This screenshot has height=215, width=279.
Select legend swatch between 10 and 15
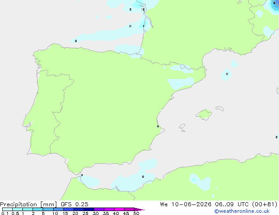tap(59, 209)
